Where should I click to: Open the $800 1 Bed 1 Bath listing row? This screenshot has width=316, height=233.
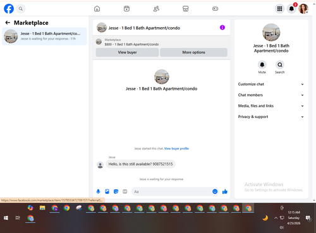point(161,42)
